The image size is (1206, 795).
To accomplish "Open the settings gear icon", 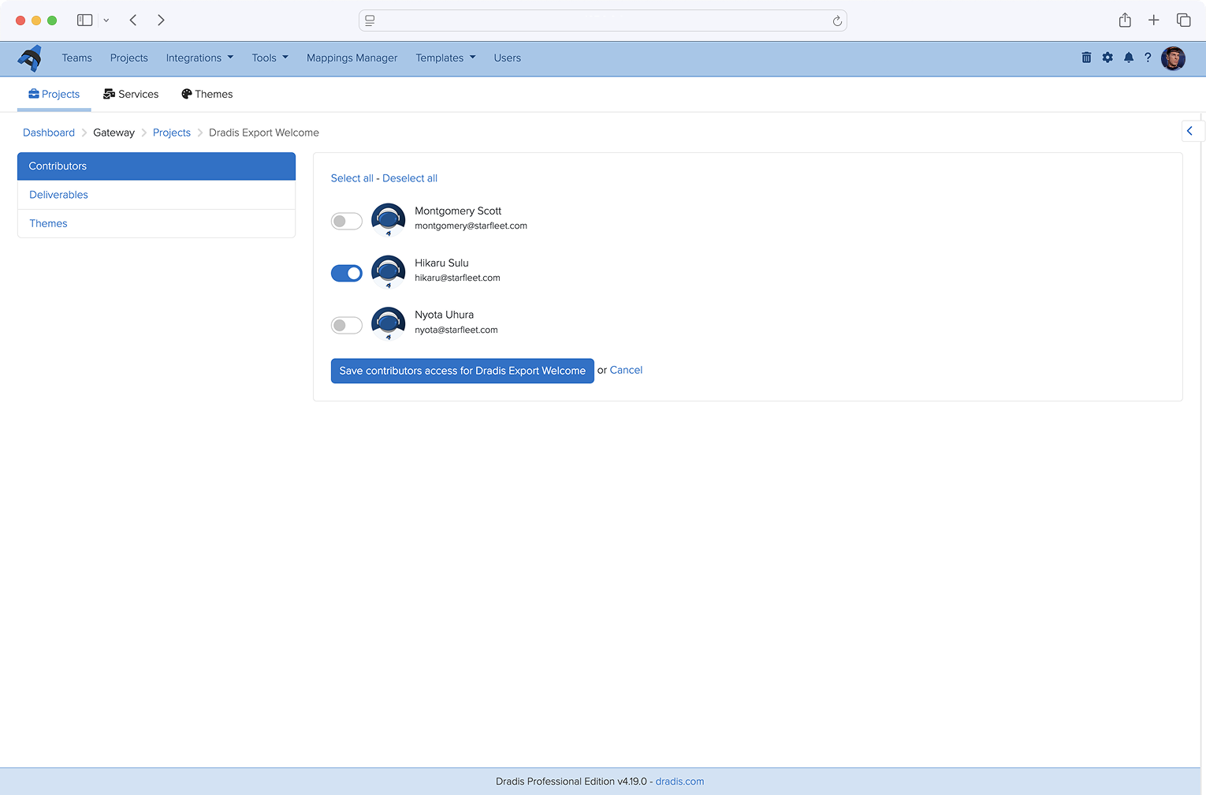I will point(1107,58).
